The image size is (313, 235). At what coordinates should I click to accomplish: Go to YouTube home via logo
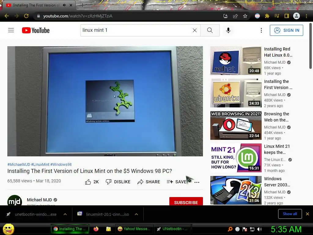click(x=36, y=30)
